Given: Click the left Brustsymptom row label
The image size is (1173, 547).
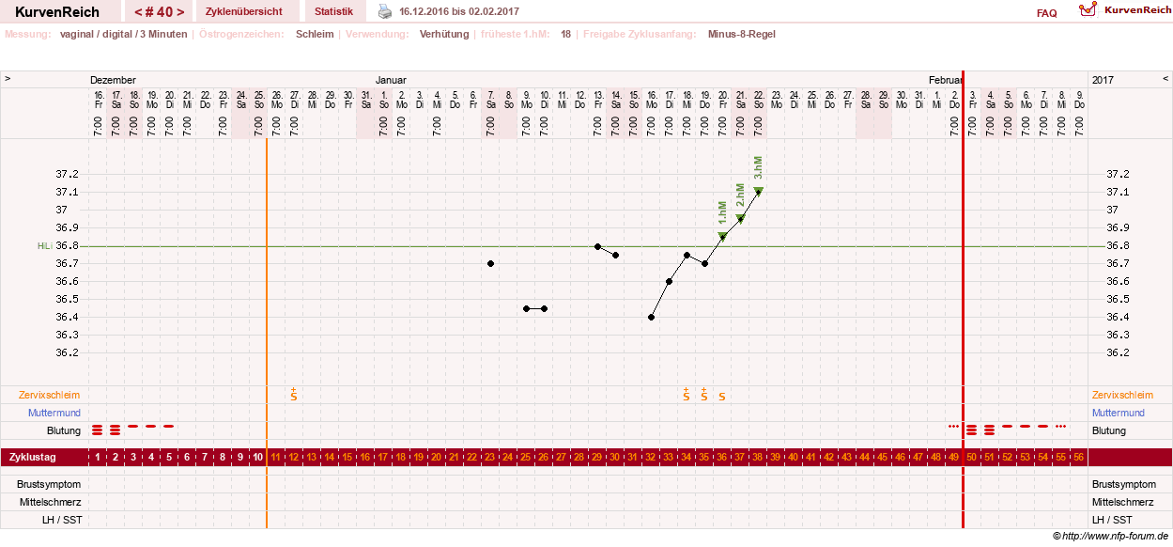Looking at the screenshot, I should point(49,484).
